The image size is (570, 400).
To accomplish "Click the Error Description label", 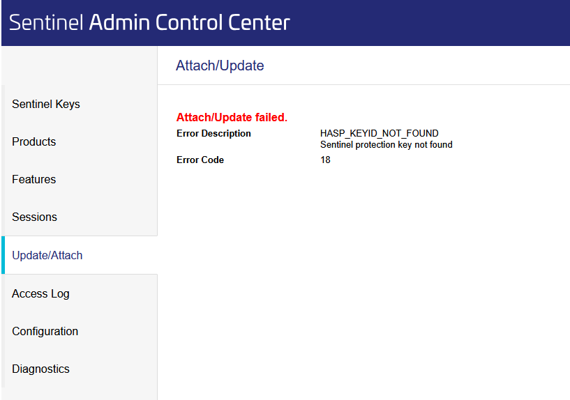I will [213, 134].
